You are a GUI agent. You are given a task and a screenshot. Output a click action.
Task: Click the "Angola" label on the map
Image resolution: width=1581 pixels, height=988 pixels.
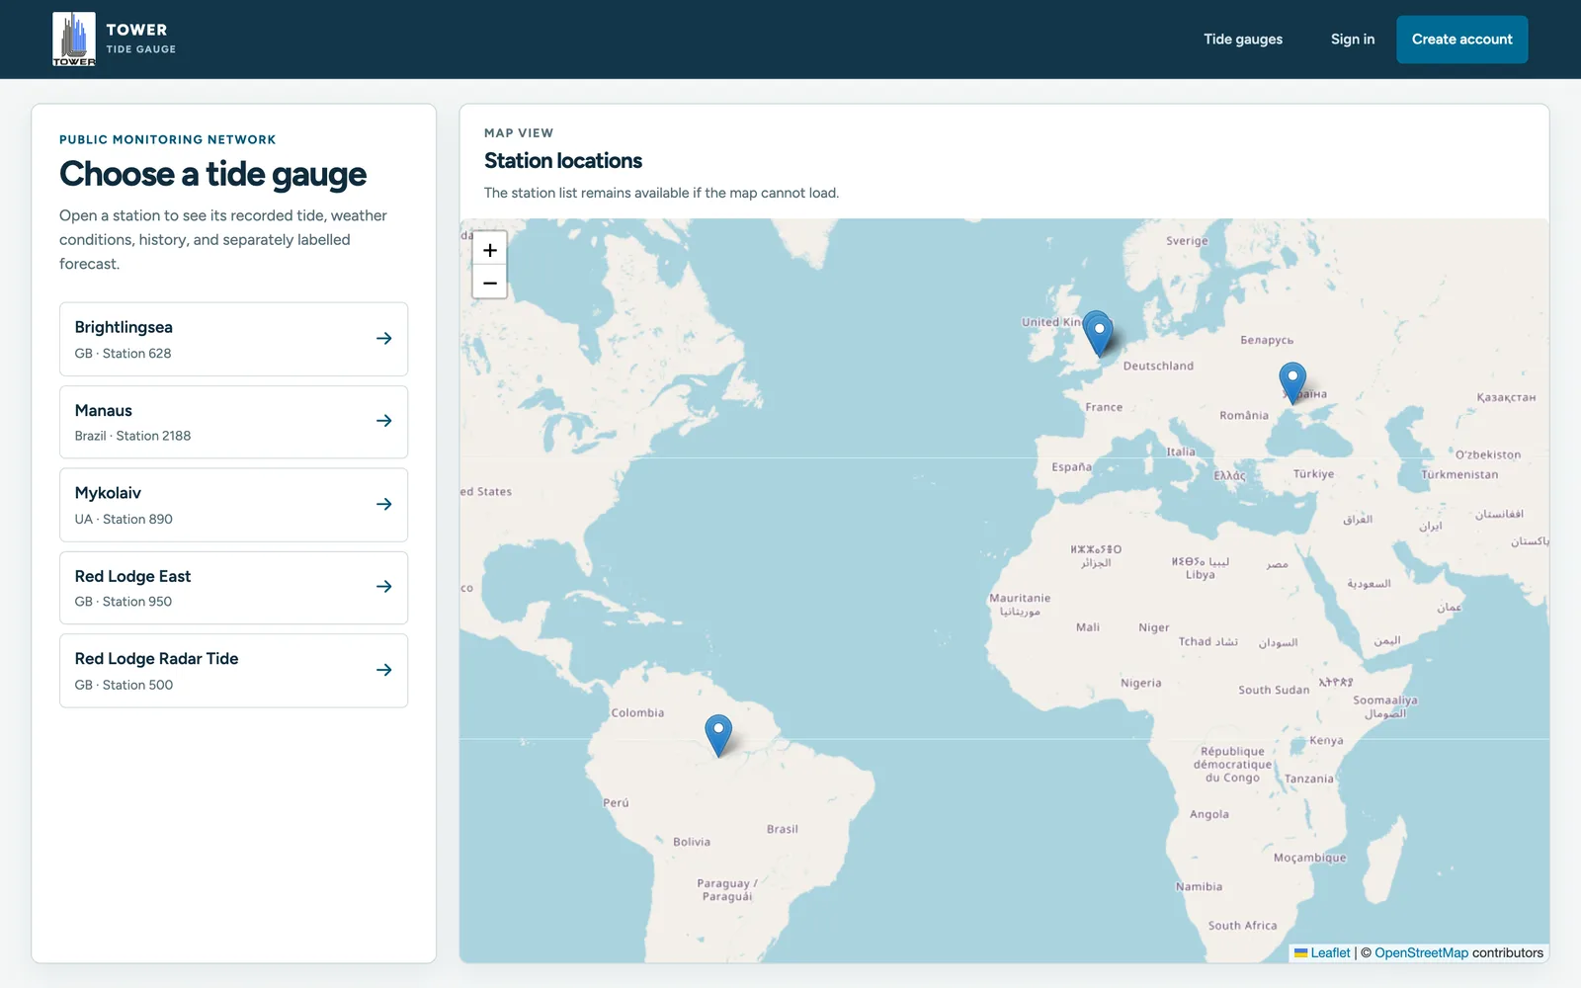coord(1209,814)
